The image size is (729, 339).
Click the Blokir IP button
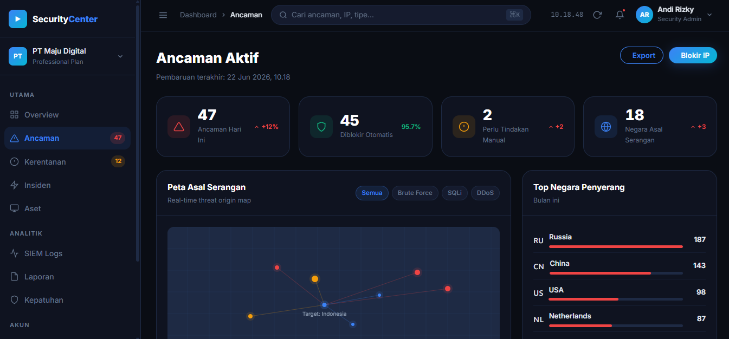click(693, 55)
